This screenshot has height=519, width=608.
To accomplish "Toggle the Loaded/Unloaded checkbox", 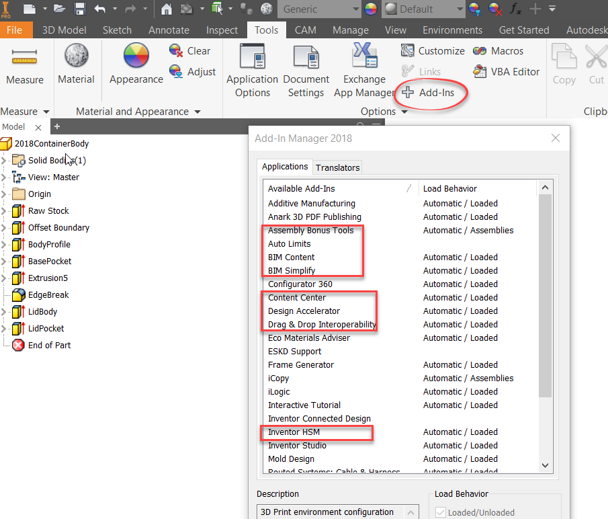I will tap(440, 512).
